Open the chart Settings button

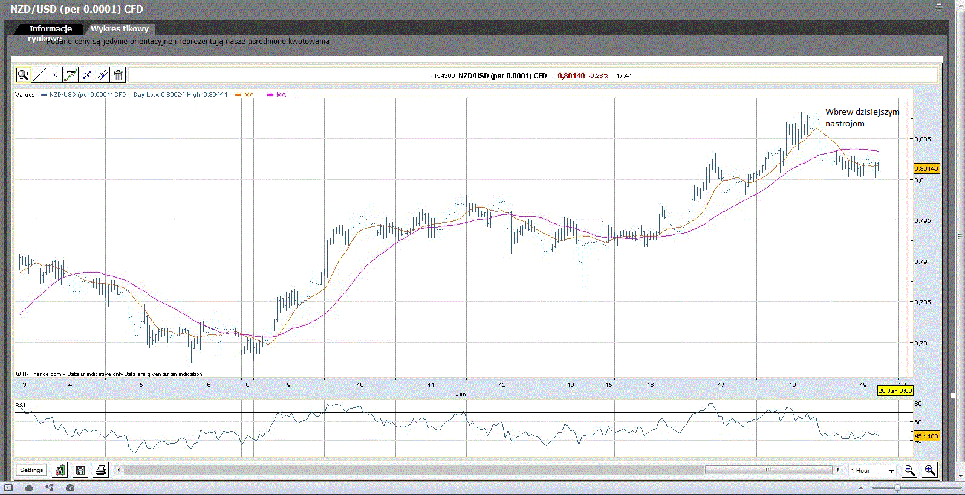click(x=31, y=470)
